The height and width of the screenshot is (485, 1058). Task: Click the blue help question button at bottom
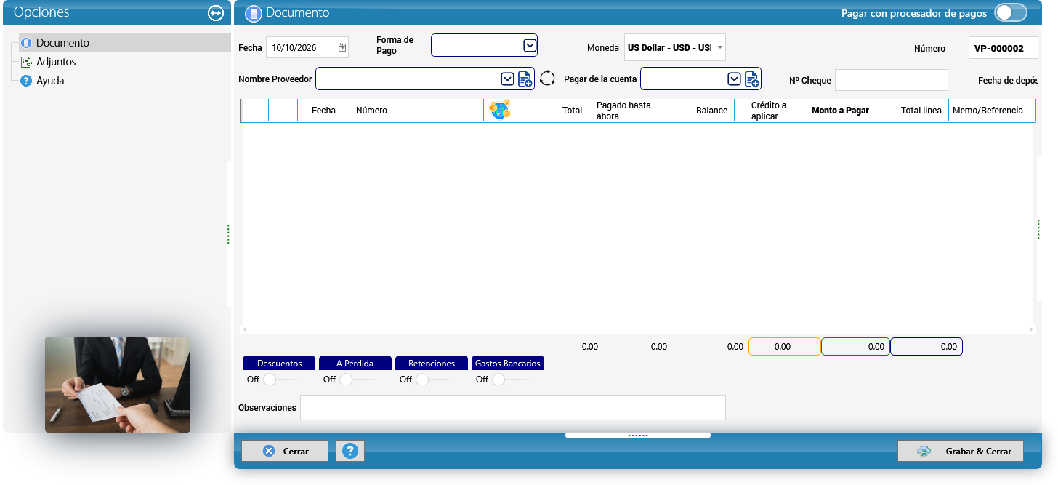tap(350, 451)
